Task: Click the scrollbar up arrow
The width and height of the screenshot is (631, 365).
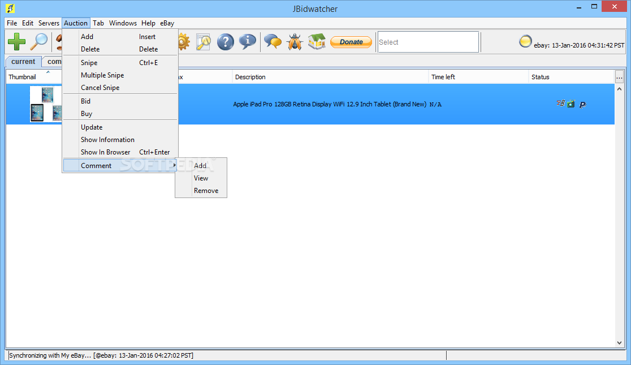Action: 619,89
